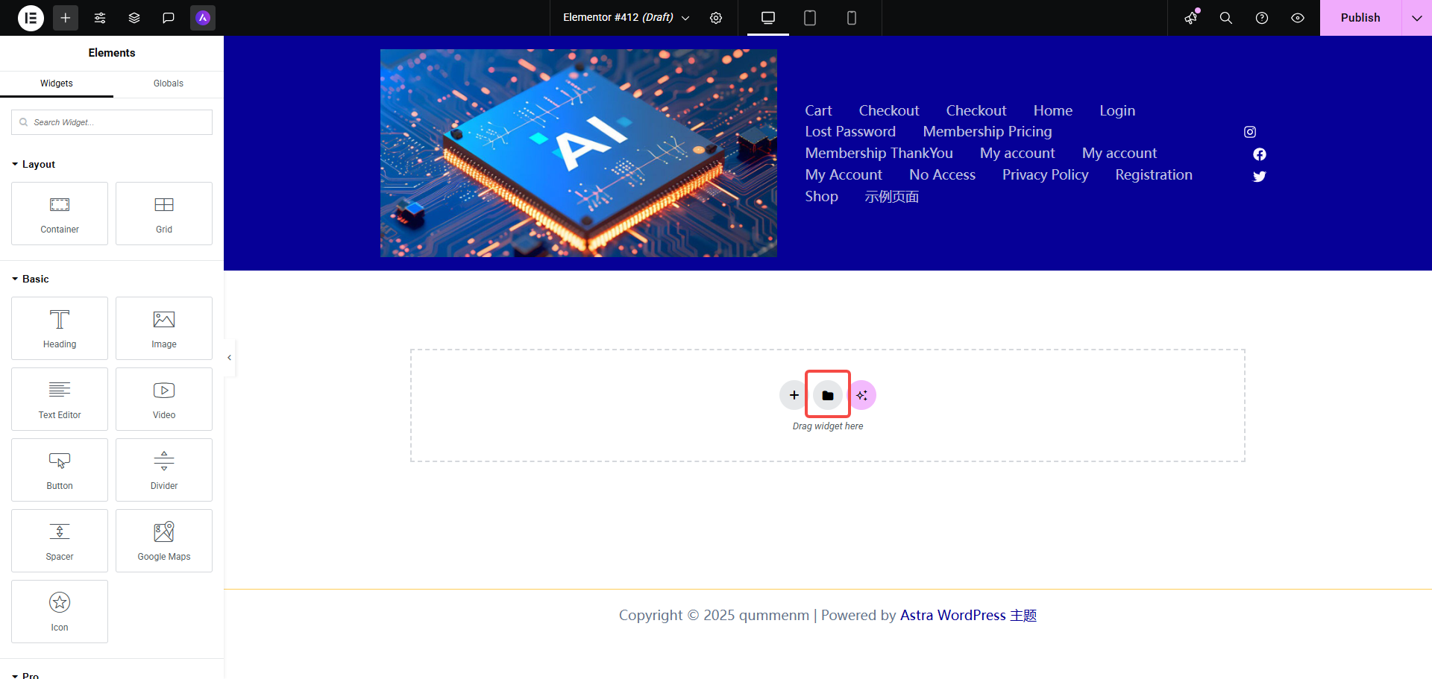Open the template library folder icon

(828, 395)
